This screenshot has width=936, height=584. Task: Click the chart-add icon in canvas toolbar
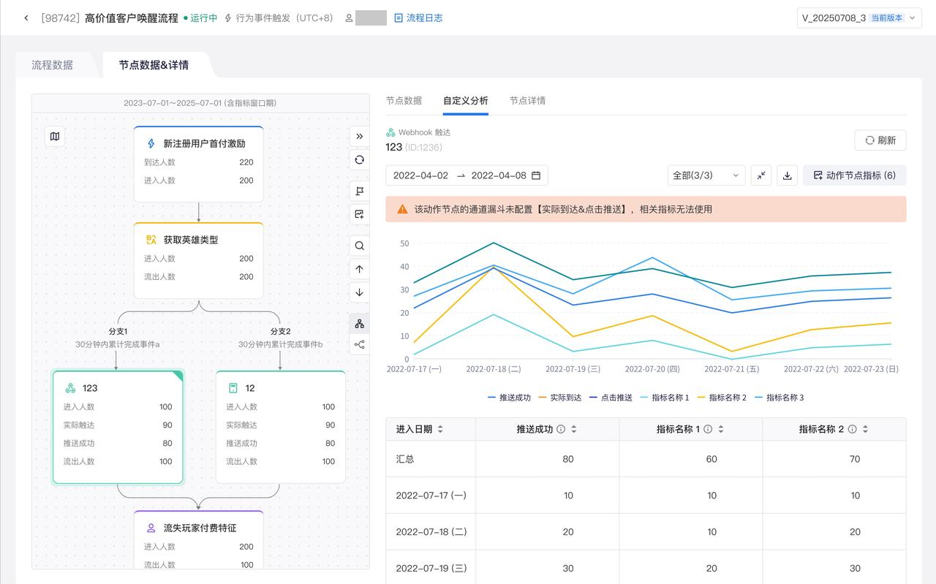[359, 214]
